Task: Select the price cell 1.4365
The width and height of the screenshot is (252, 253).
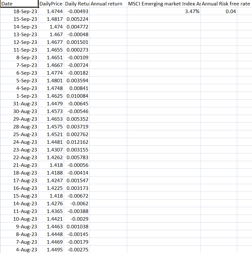Action: point(51,211)
